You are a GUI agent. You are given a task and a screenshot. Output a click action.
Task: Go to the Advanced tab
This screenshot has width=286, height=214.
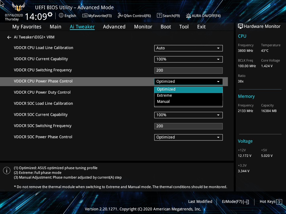pyautogui.click(x=114, y=27)
